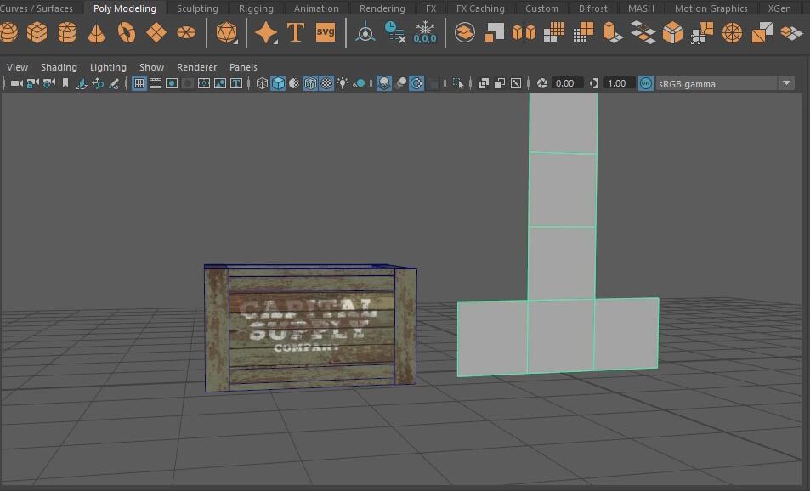
Task: Switch to the Sculpting shelf tab
Action: coord(197,8)
